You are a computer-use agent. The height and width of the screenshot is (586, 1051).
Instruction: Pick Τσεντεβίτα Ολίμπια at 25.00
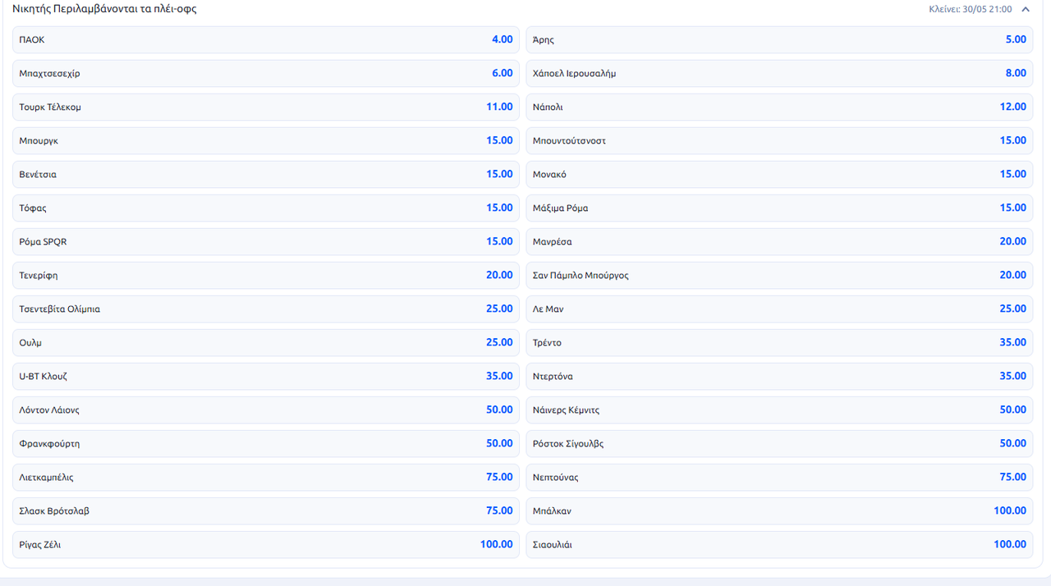click(x=266, y=309)
